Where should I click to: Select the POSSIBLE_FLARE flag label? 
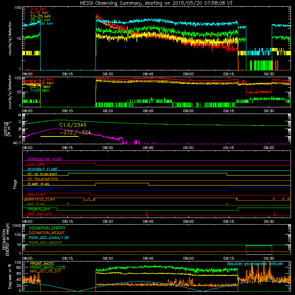[42, 169]
